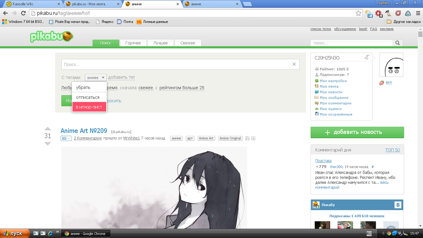Clear the main search field with X
The height and width of the screenshot is (238, 423).
294,64
